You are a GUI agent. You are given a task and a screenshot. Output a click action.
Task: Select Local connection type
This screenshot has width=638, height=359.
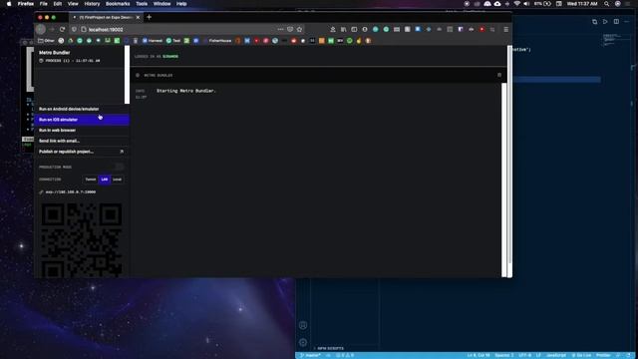118,179
